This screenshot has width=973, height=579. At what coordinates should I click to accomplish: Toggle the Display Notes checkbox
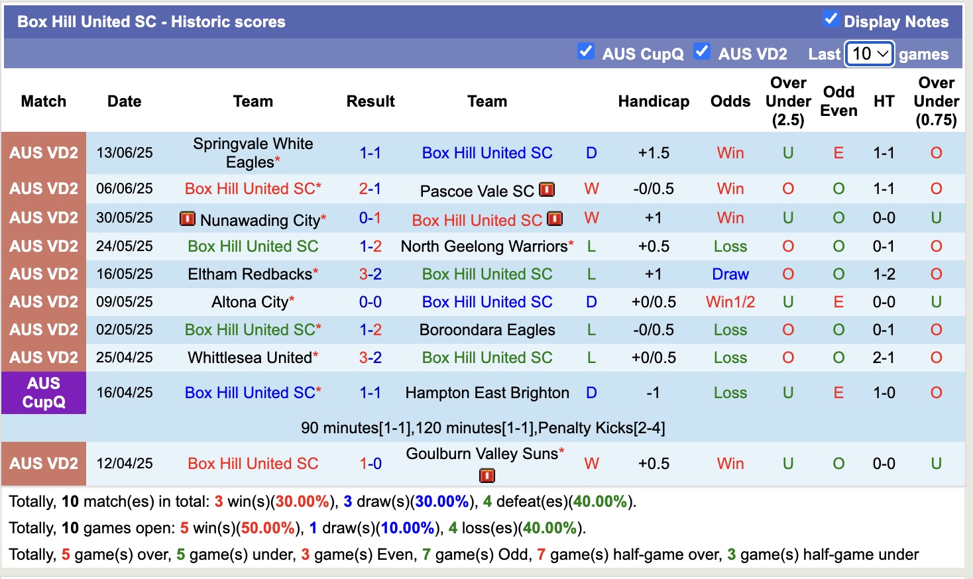[830, 19]
